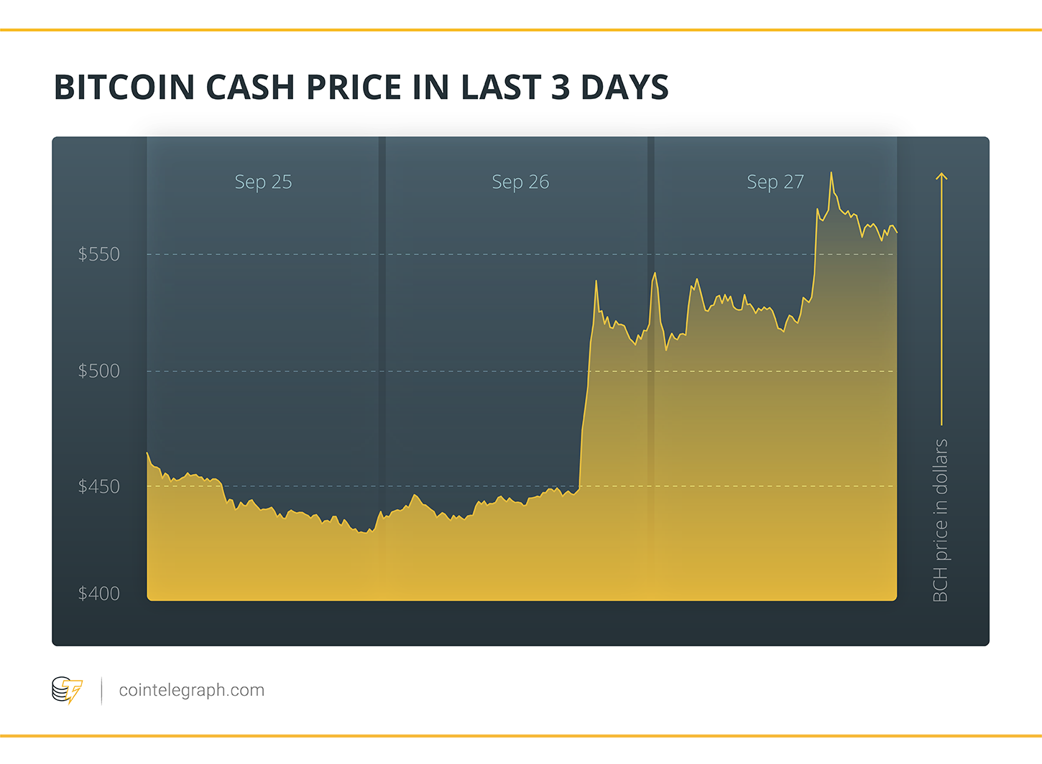The image size is (1042, 764).
Task: Click the BCH price in dollars label
Action: click(x=941, y=521)
